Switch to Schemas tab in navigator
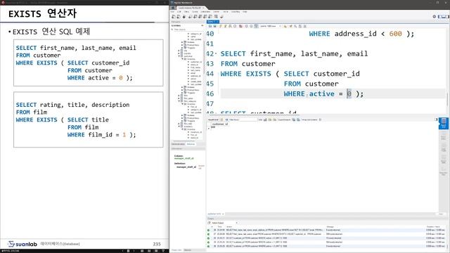 click(x=191, y=144)
